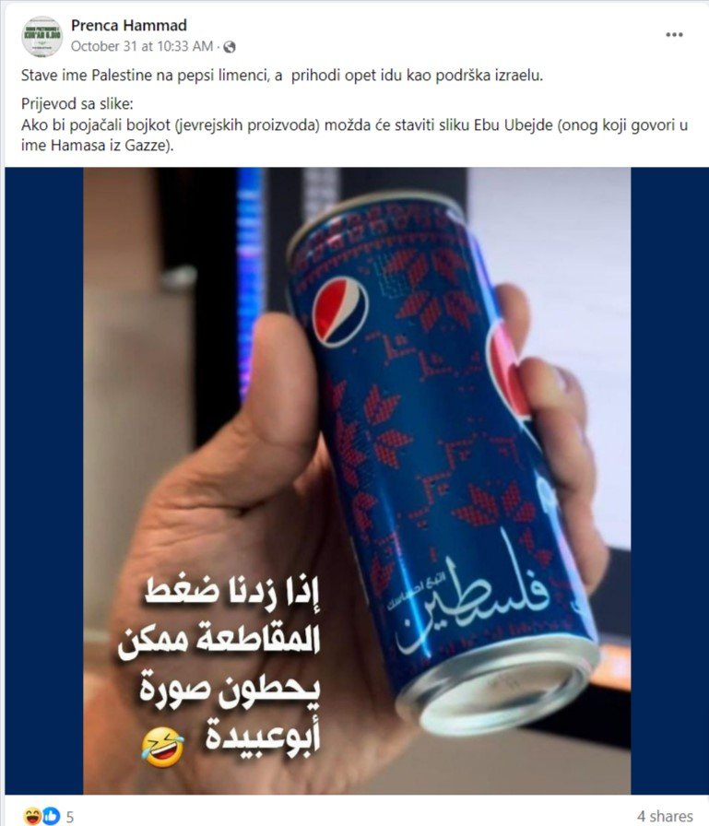The height and width of the screenshot is (826, 709).
Task: Click the dark blue left image border
Action: point(44,480)
